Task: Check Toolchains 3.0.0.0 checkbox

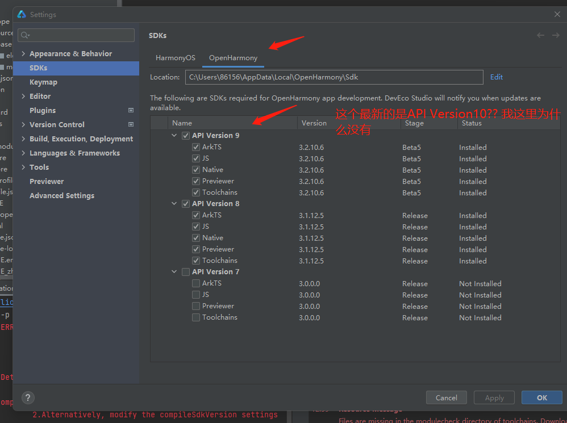Action: point(196,317)
